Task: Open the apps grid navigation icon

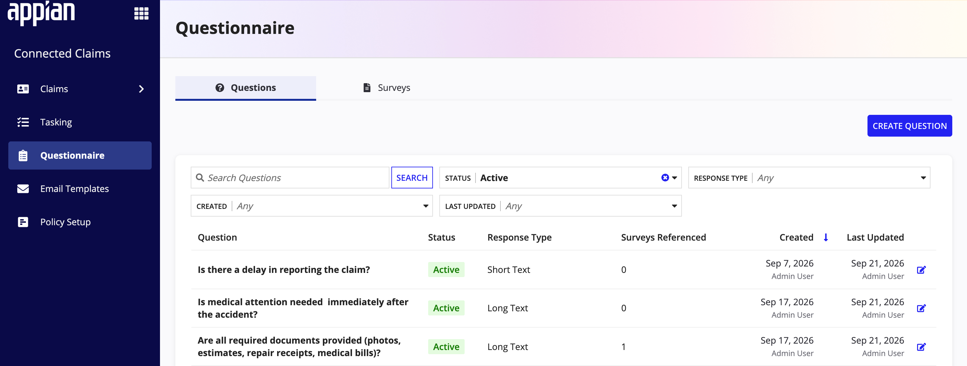Action: pos(141,13)
